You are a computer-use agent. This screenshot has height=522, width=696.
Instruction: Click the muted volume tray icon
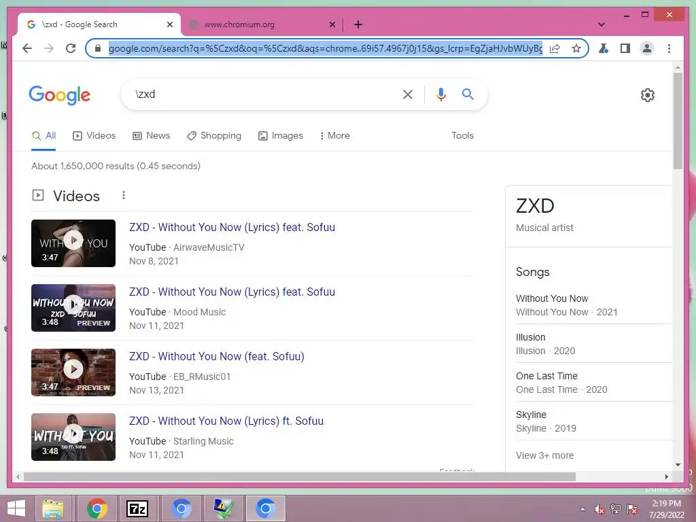(x=599, y=509)
